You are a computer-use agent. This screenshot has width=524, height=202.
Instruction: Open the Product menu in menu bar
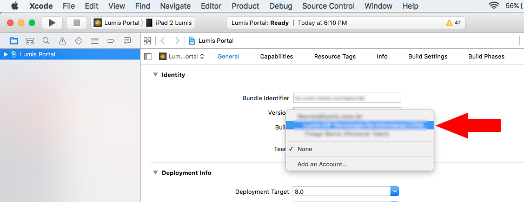point(246,5)
